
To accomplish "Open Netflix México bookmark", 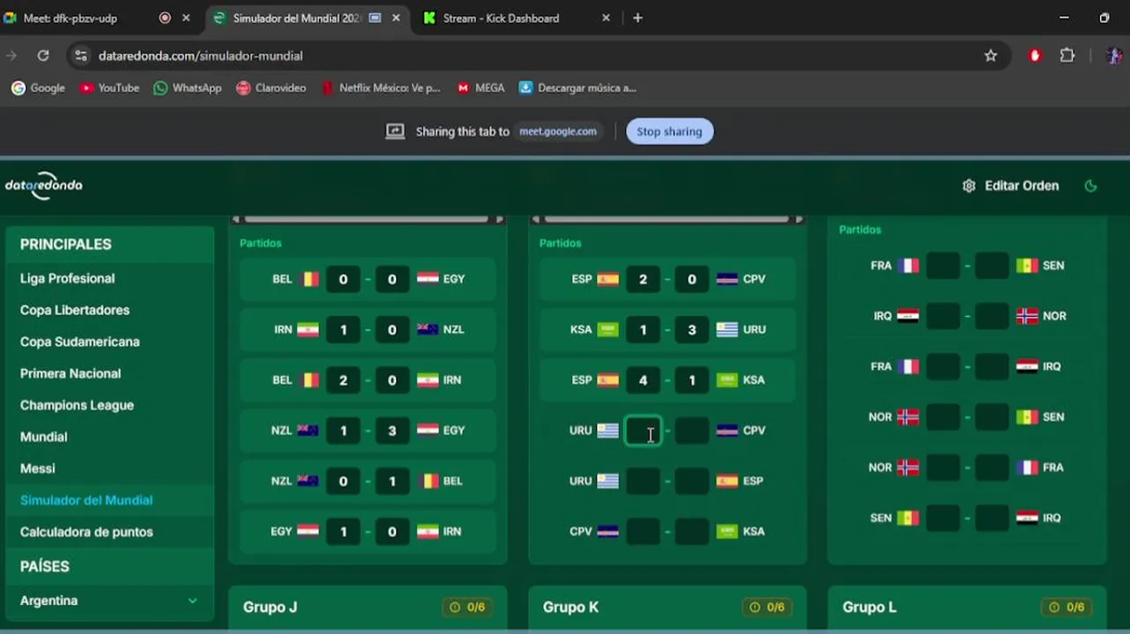I will (x=380, y=88).
